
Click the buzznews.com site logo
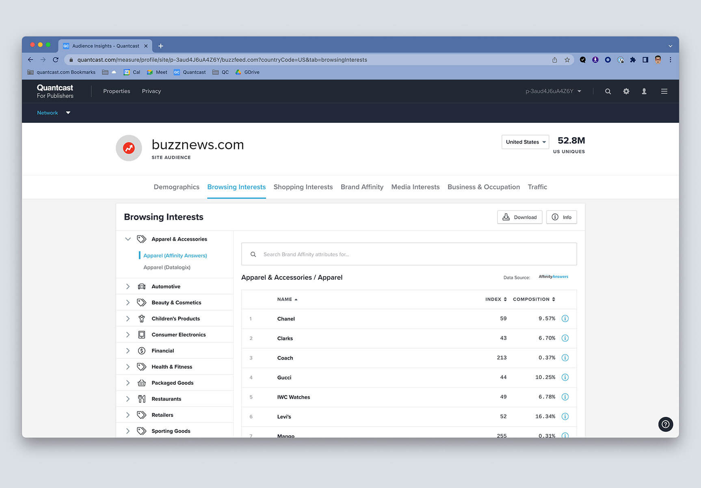(x=129, y=148)
